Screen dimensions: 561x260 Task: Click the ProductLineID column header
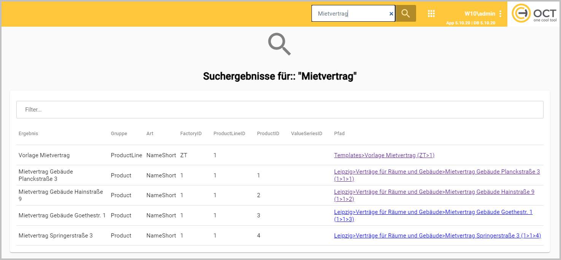point(229,134)
